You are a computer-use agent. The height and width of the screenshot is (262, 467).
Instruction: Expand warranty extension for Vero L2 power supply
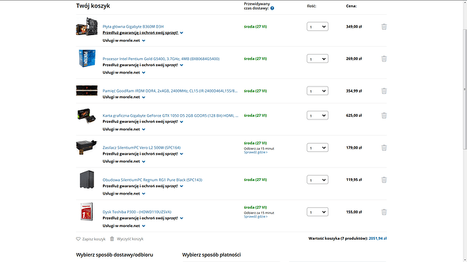tap(143, 154)
